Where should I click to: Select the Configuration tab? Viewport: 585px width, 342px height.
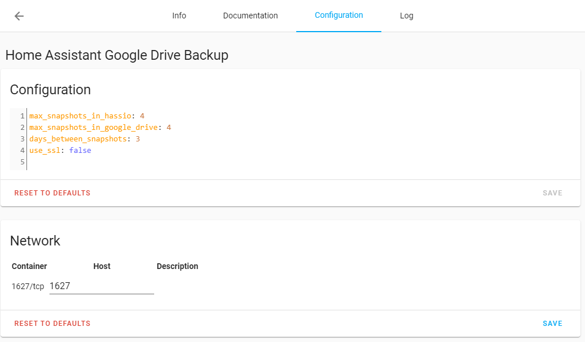[339, 16]
